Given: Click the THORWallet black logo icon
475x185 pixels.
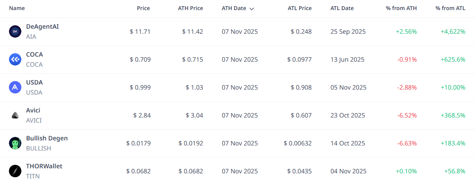Looking at the screenshot, I should 15,171.
